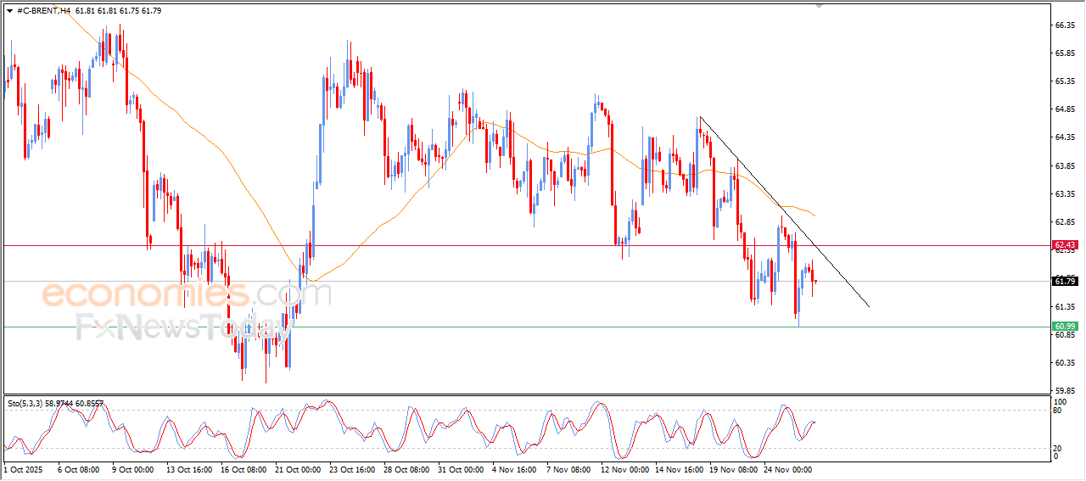This screenshot has width=1086, height=481.
Task: Click the gray chart shift triangle marker
Action: click(819, 6)
